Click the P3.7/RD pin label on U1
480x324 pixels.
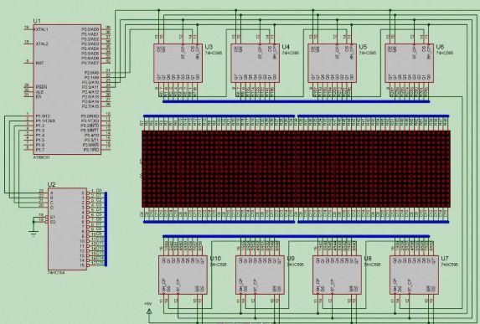91,150
